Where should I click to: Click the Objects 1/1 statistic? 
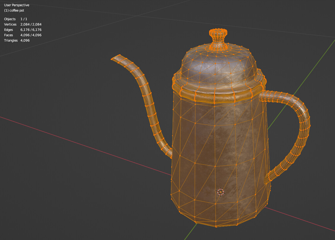(15, 19)
